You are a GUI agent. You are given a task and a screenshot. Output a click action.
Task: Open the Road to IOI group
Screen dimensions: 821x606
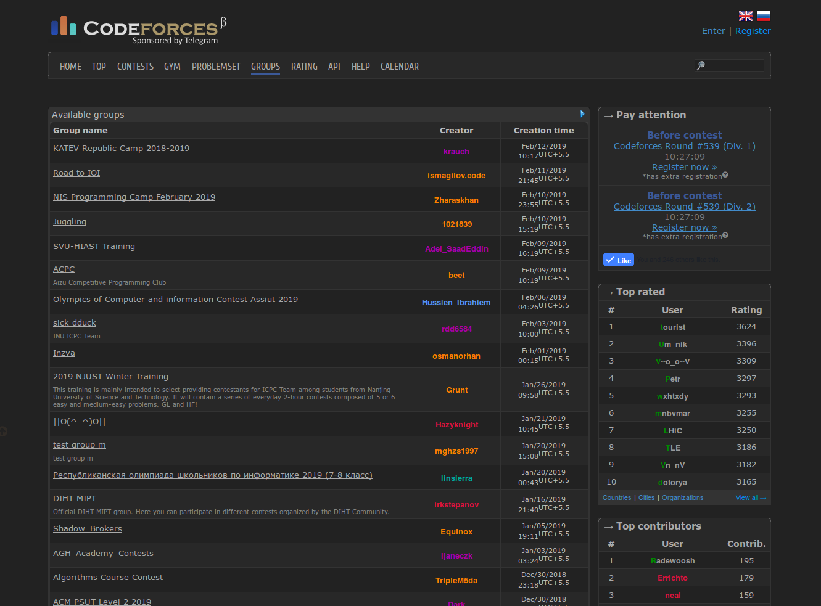pos(76,173)
